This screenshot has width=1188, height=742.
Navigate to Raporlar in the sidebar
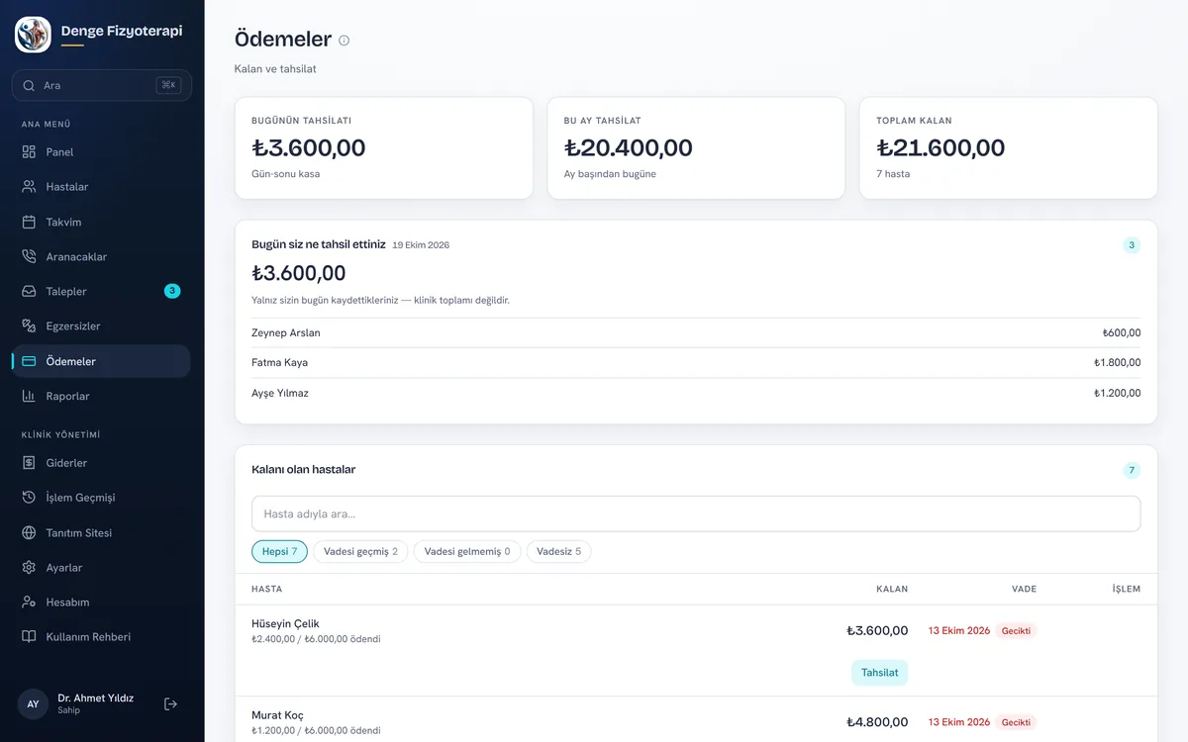point(101,396)
